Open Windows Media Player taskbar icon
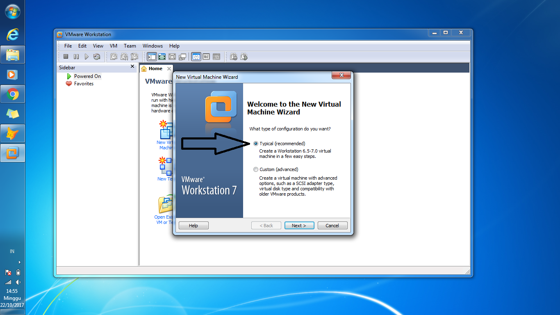Screen dimensions: 560x315 pos(13,74)
